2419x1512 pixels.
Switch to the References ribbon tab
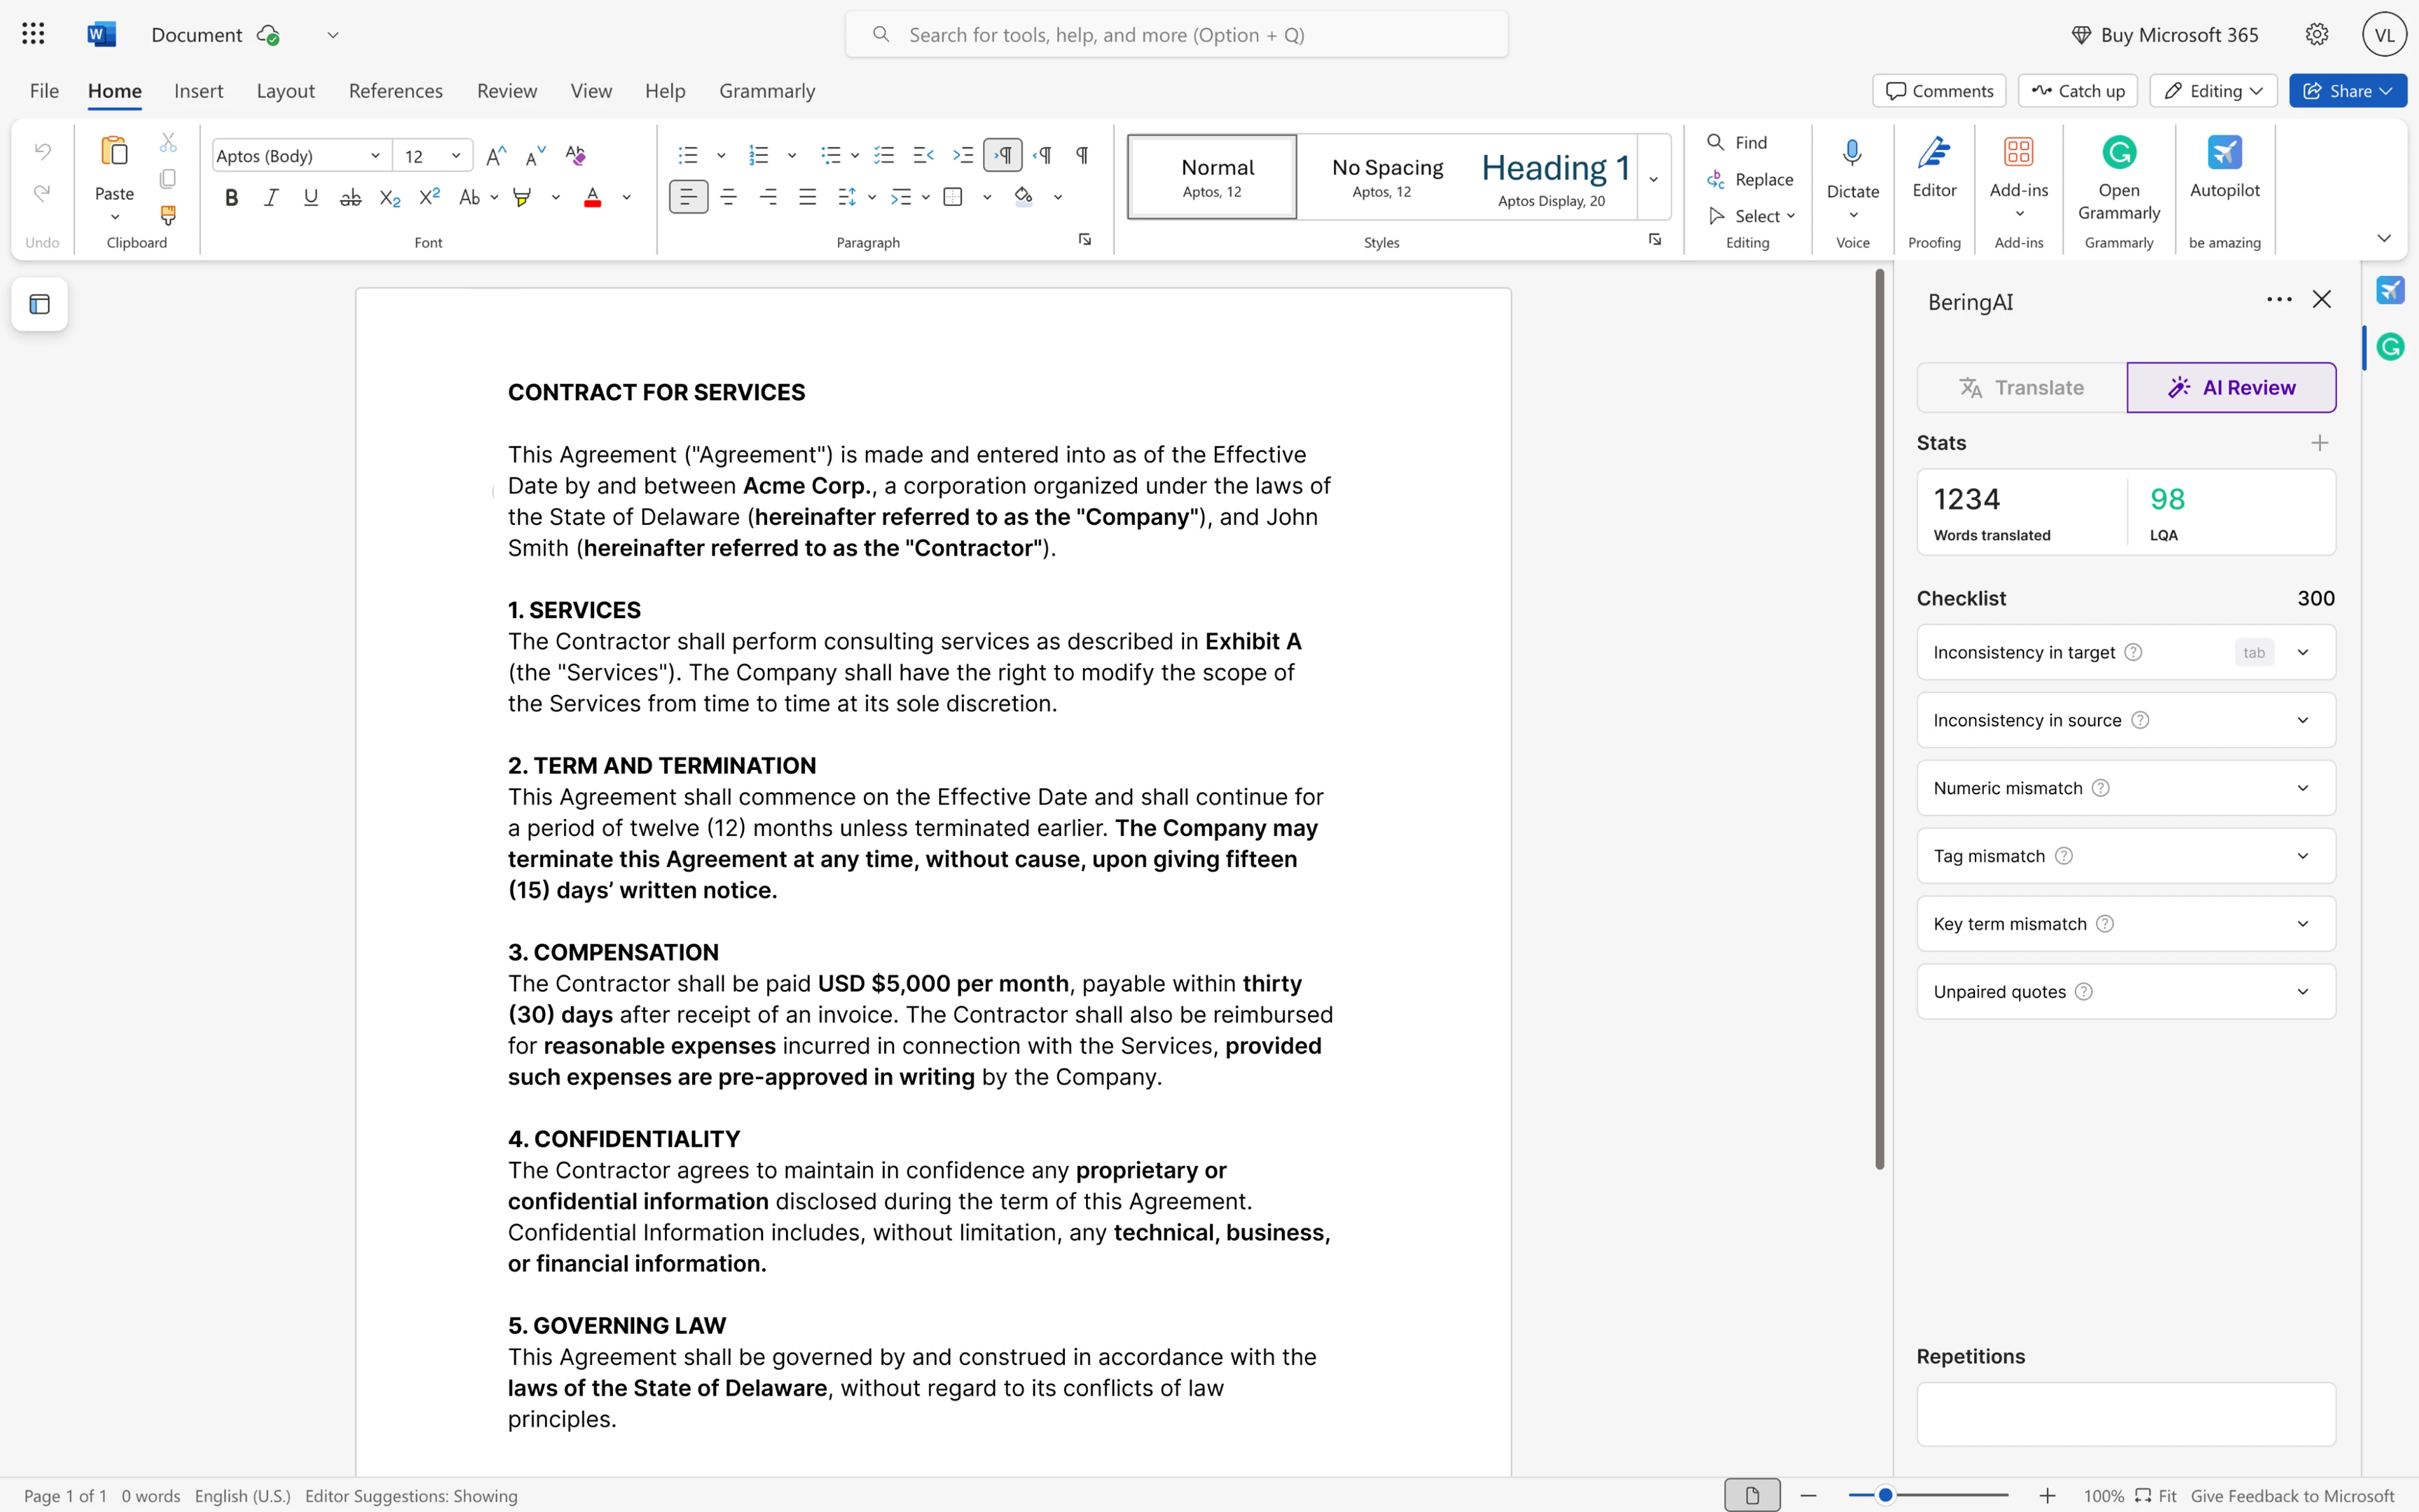[395, 90]
